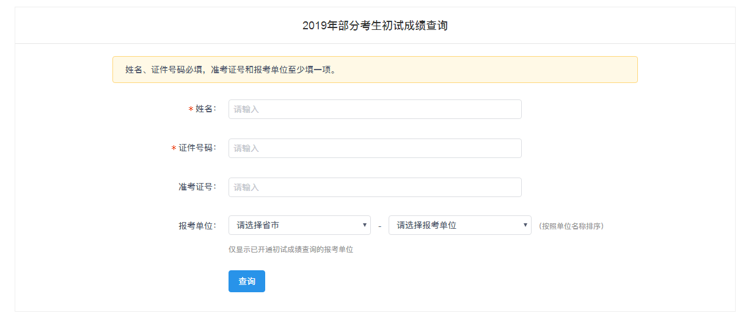Click the 证件号码 field label
This screenshot has height=327, width=743.
coord(197,148)
